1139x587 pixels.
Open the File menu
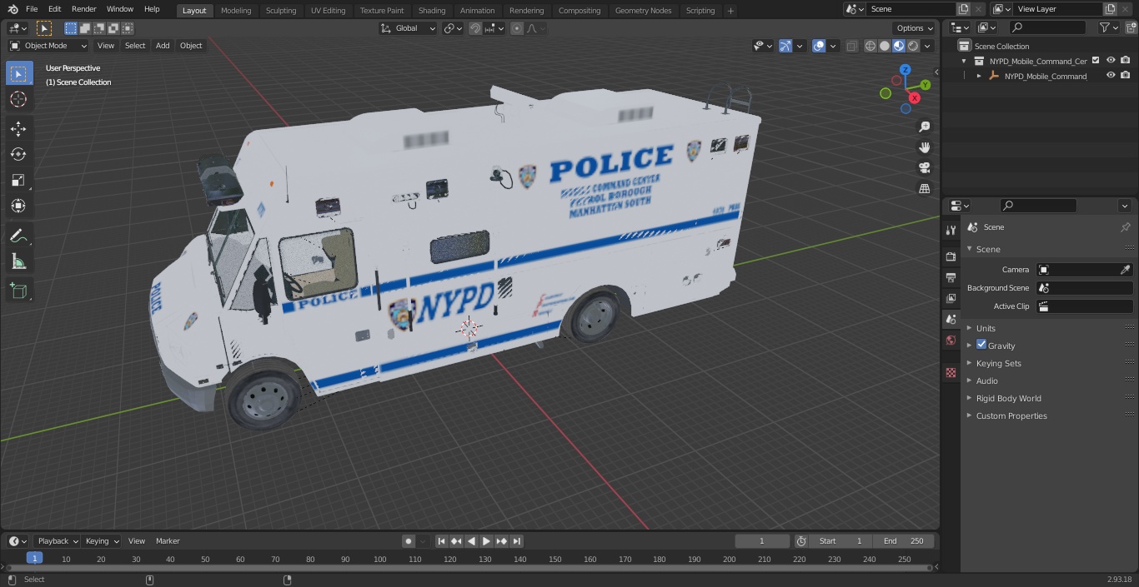pyautogui.click(x=32, y=9)
